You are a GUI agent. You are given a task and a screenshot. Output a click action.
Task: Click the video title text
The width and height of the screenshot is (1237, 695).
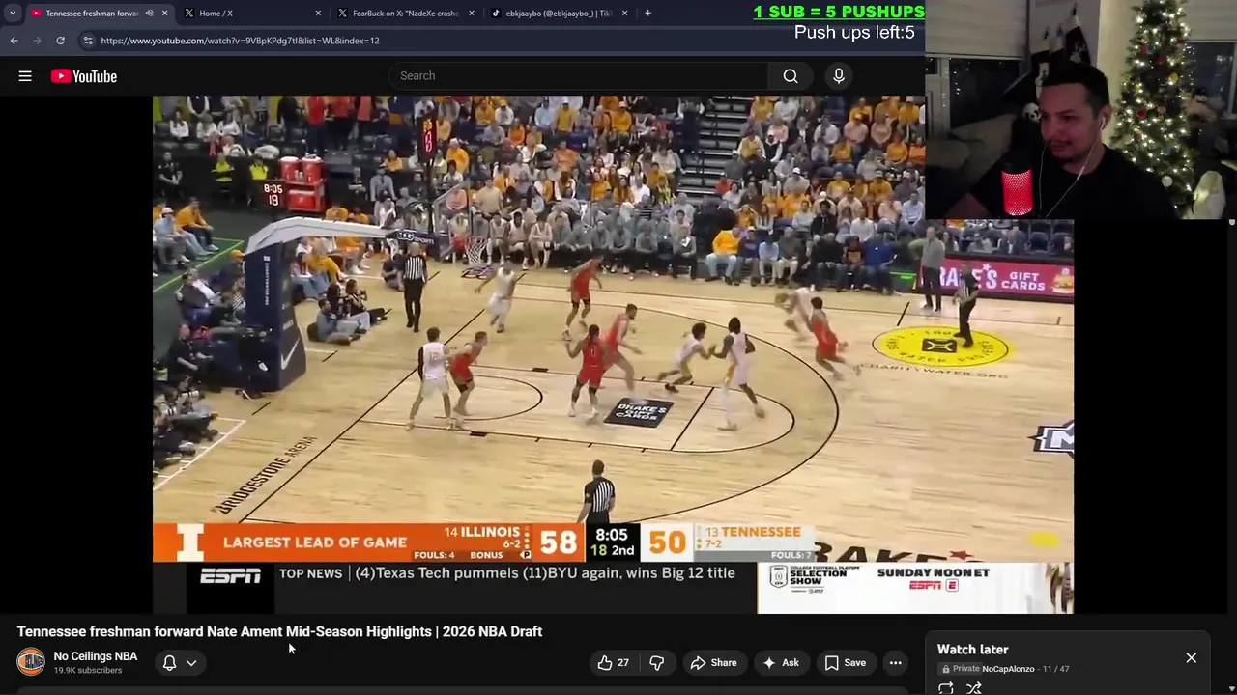279,631
